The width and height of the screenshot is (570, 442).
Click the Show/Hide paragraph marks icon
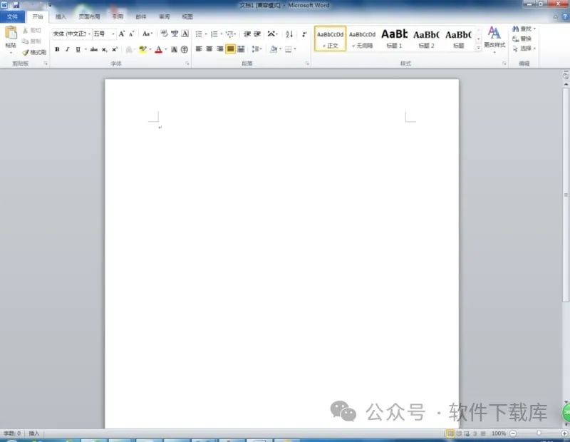304,34
